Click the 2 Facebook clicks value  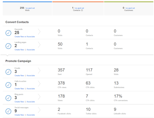59,109
